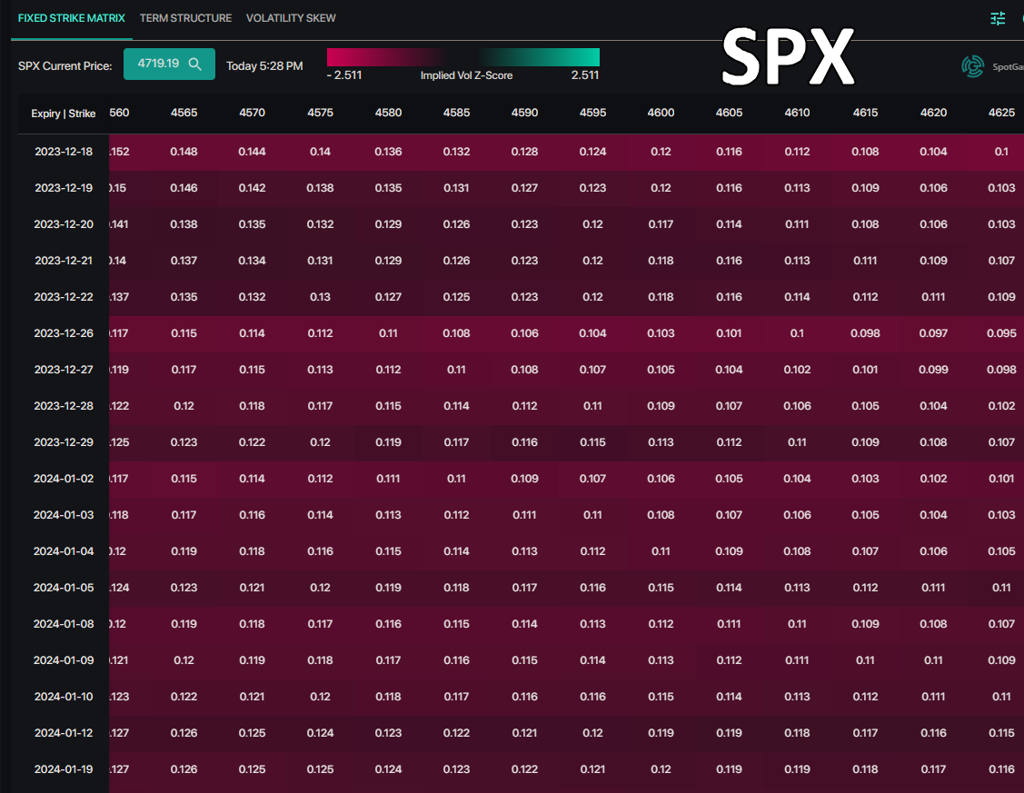This screenshot has height=793, width=1024.
Task: Select the 4600 strike column header
Action: click(661, 113)
